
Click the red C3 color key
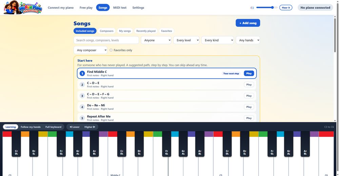tap(7, 134)
